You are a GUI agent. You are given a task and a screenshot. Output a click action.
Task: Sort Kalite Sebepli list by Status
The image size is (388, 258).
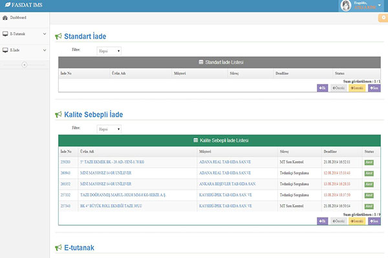pos(369,152)
